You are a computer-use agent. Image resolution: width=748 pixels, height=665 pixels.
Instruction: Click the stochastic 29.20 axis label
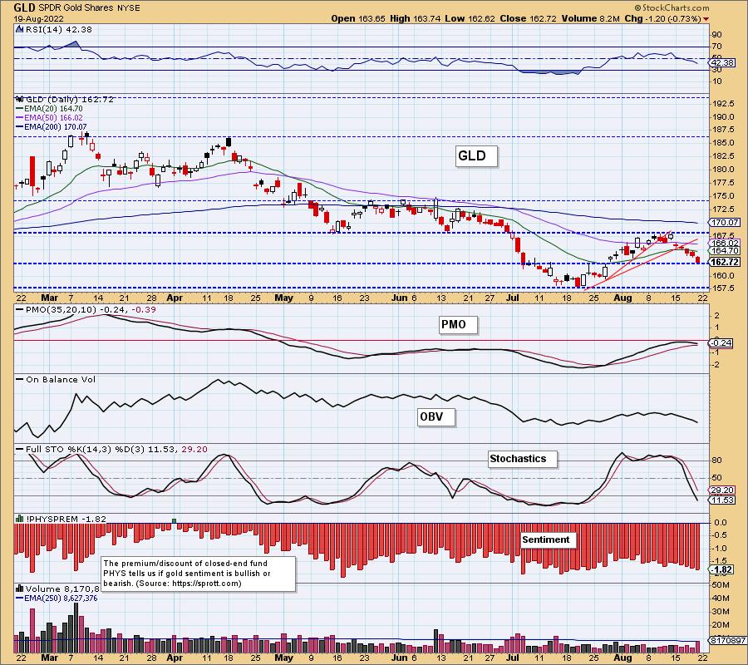(x=722, y=490)
